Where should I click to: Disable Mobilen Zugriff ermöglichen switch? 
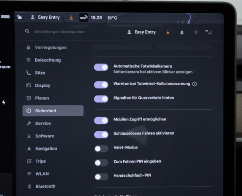(x=101, y=121)
